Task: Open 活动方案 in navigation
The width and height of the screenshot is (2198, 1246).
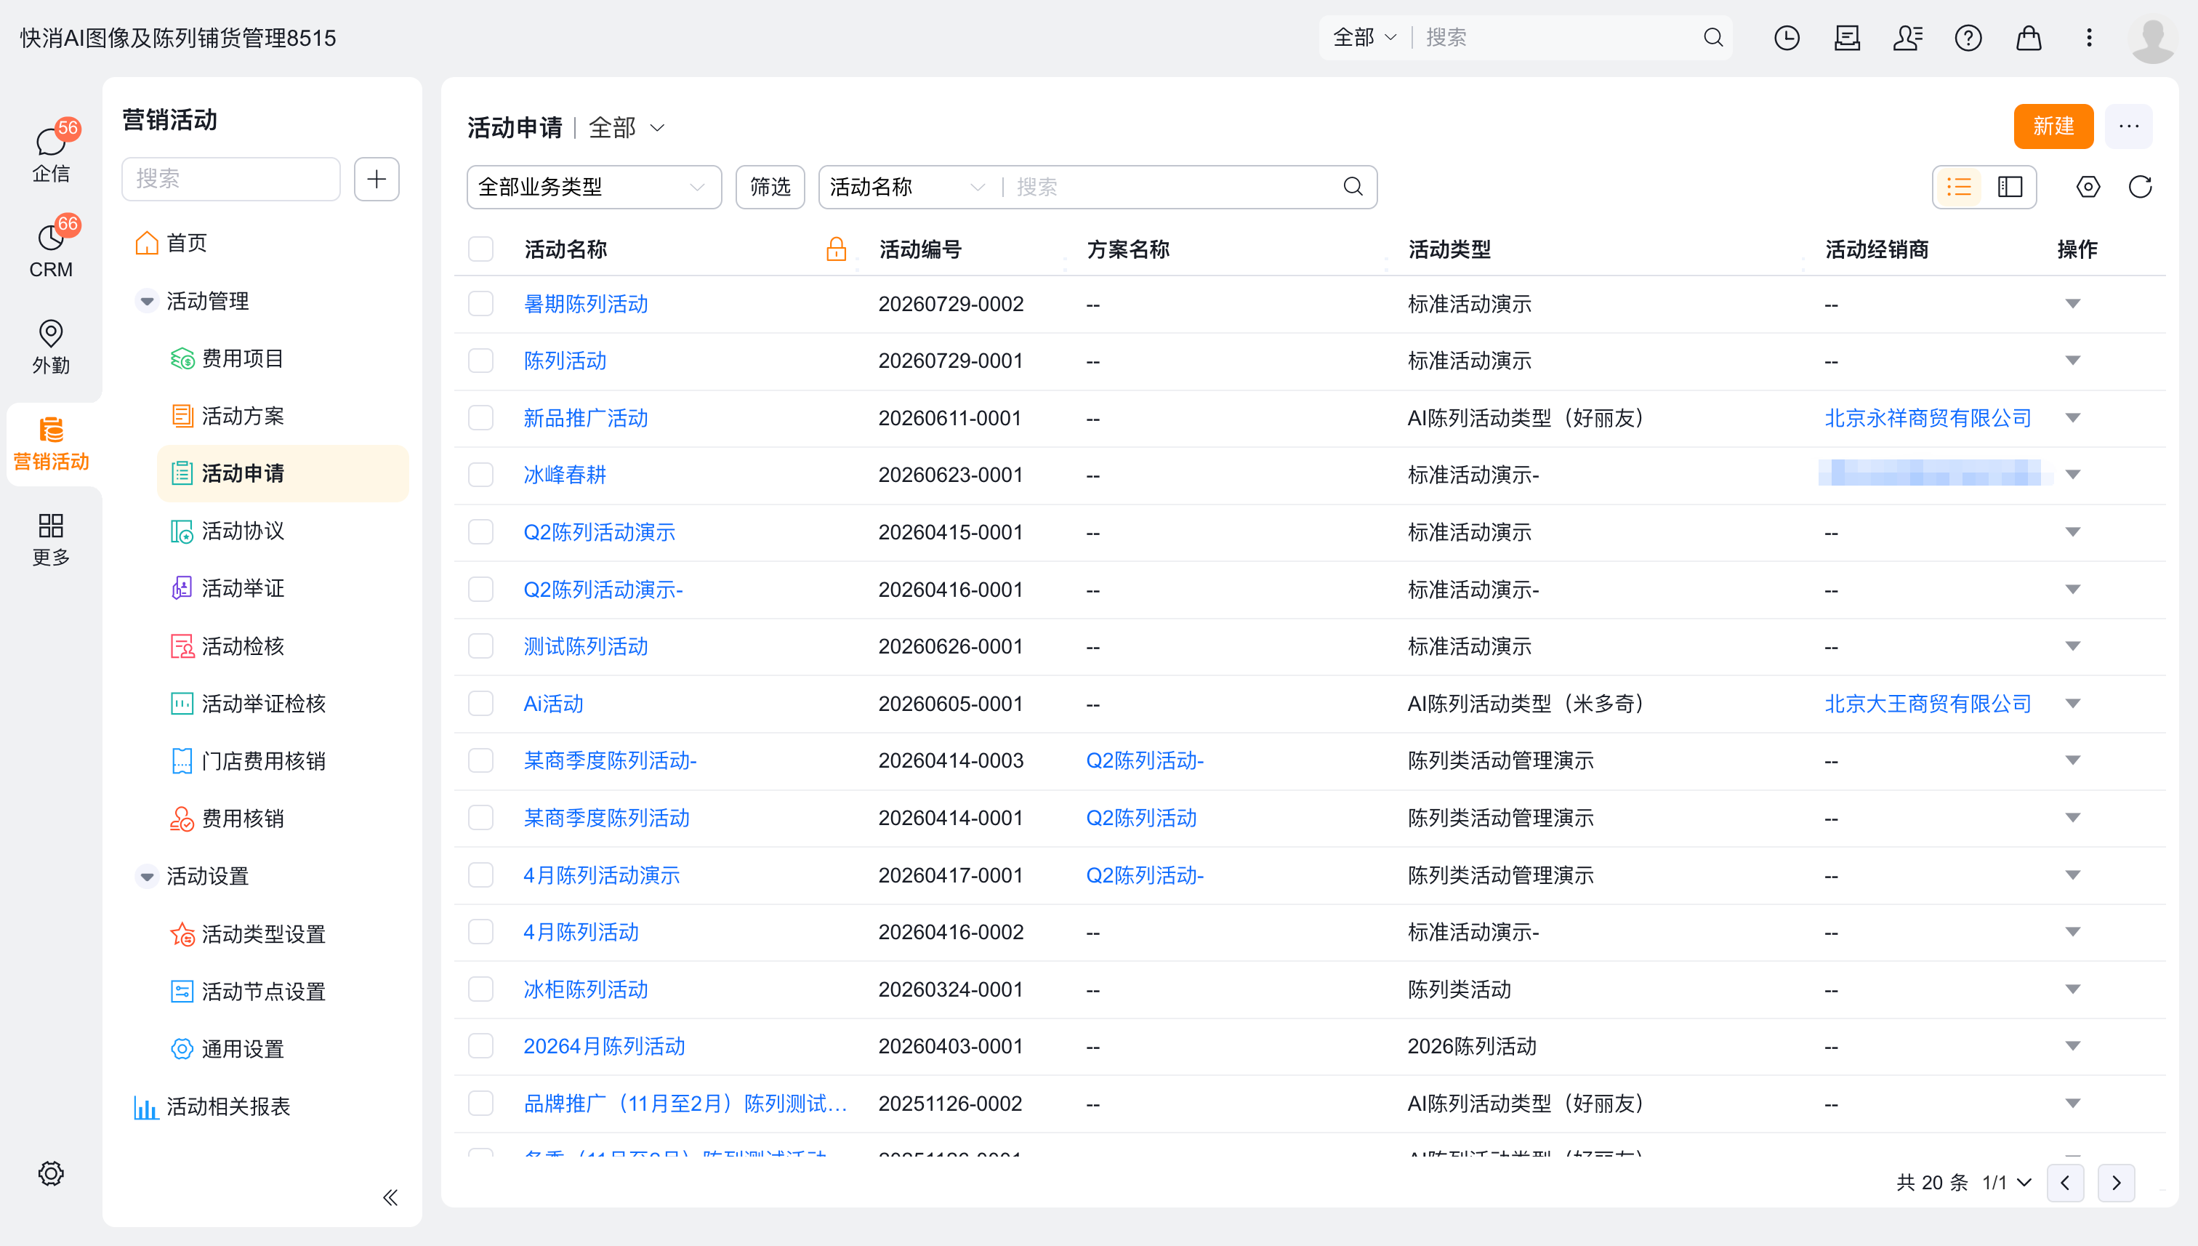Action: (x=242, y=416)
